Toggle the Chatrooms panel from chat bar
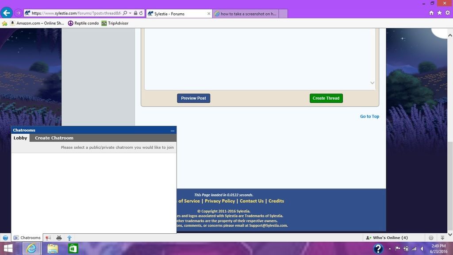The image size is (453, 255). click(27, 238)
